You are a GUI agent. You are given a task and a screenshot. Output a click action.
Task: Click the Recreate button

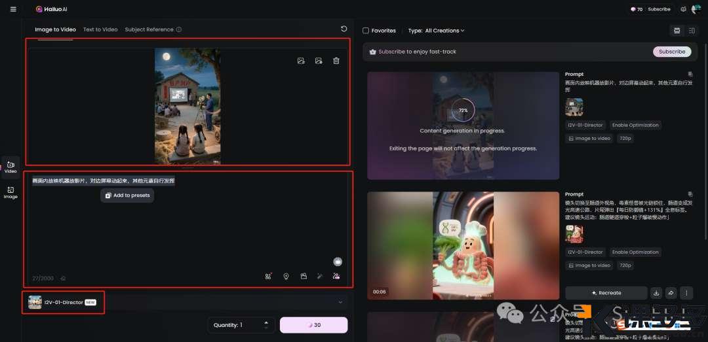606,293
